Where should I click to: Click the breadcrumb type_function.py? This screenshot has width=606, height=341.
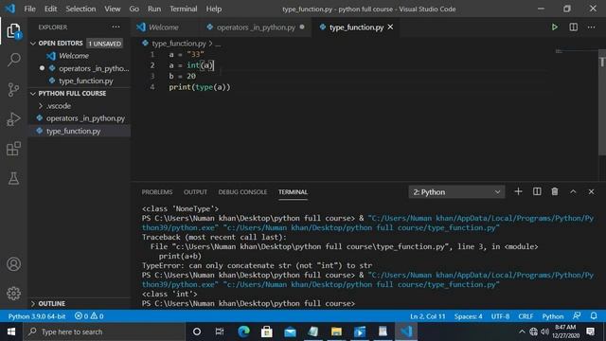click(179, 44)
